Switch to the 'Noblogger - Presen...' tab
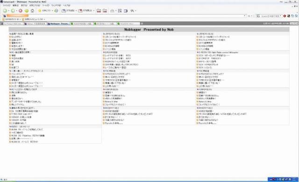The width and height of the screenshot is (299, 182). (58, 24)
